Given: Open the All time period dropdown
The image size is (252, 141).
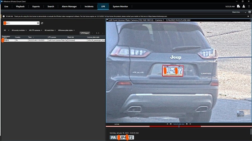Looking at the screenshot, I should point(6,30).
